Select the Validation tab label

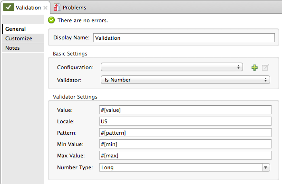click(28, 8)
